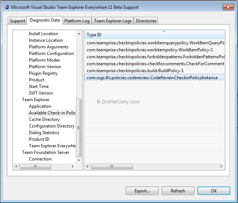Viewport: 238px width, 203px height.
Task: Click table horizontal scrollbar thumb
Action: [112, 166]
